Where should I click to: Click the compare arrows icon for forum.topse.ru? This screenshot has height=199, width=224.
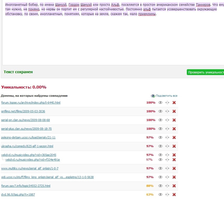(x=167, y=103)
